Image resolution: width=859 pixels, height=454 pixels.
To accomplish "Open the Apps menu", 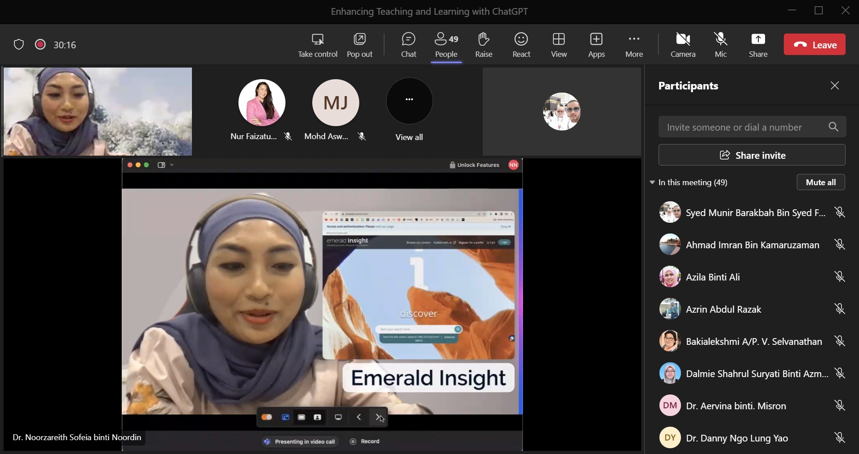I will click(x=596, y=45).
